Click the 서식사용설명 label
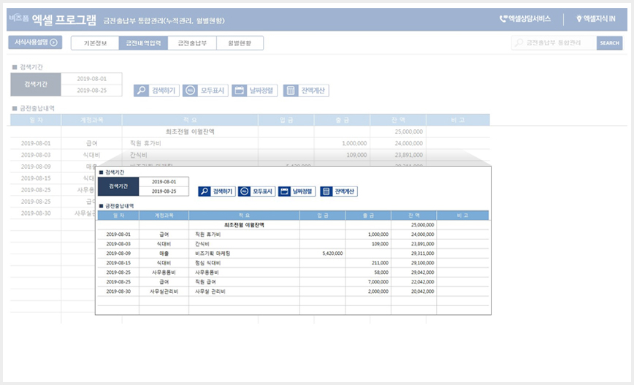 tap(31, 42)
